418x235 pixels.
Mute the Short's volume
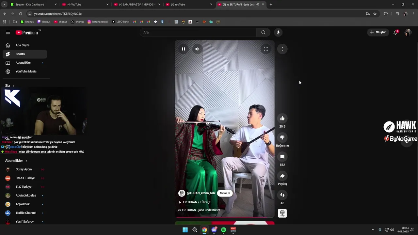point(197,49)
